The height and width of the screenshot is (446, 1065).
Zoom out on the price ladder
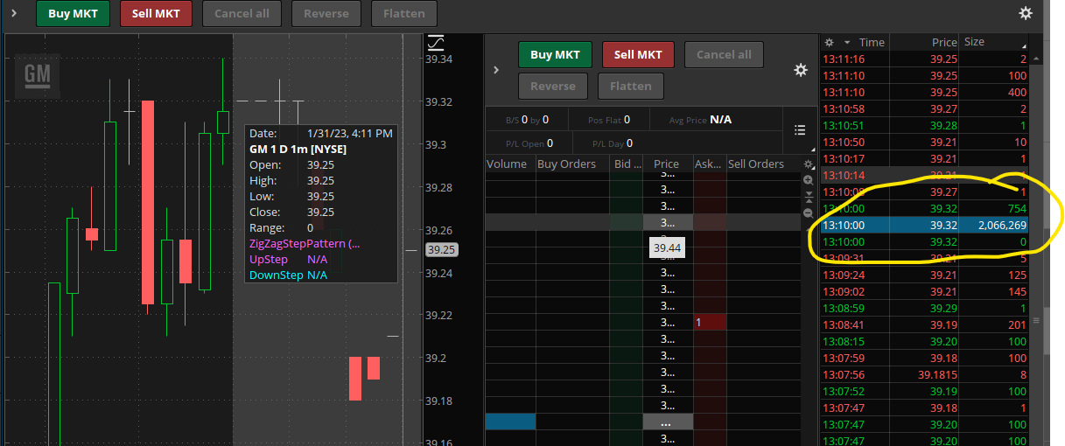click(x=808, y=213)
